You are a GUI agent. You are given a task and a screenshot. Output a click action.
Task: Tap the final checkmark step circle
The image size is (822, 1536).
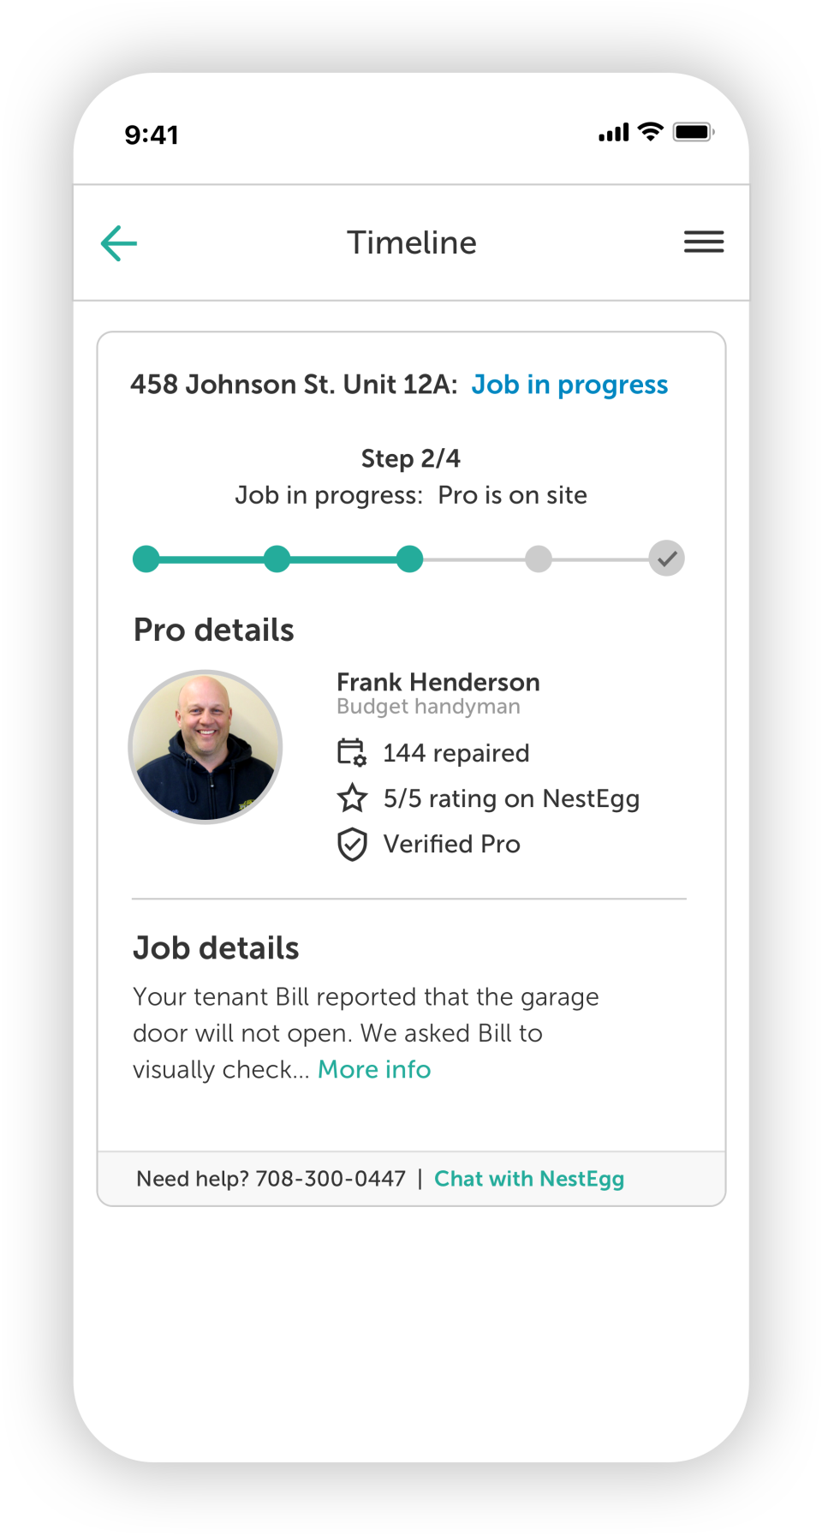click(x=666, y=559)
